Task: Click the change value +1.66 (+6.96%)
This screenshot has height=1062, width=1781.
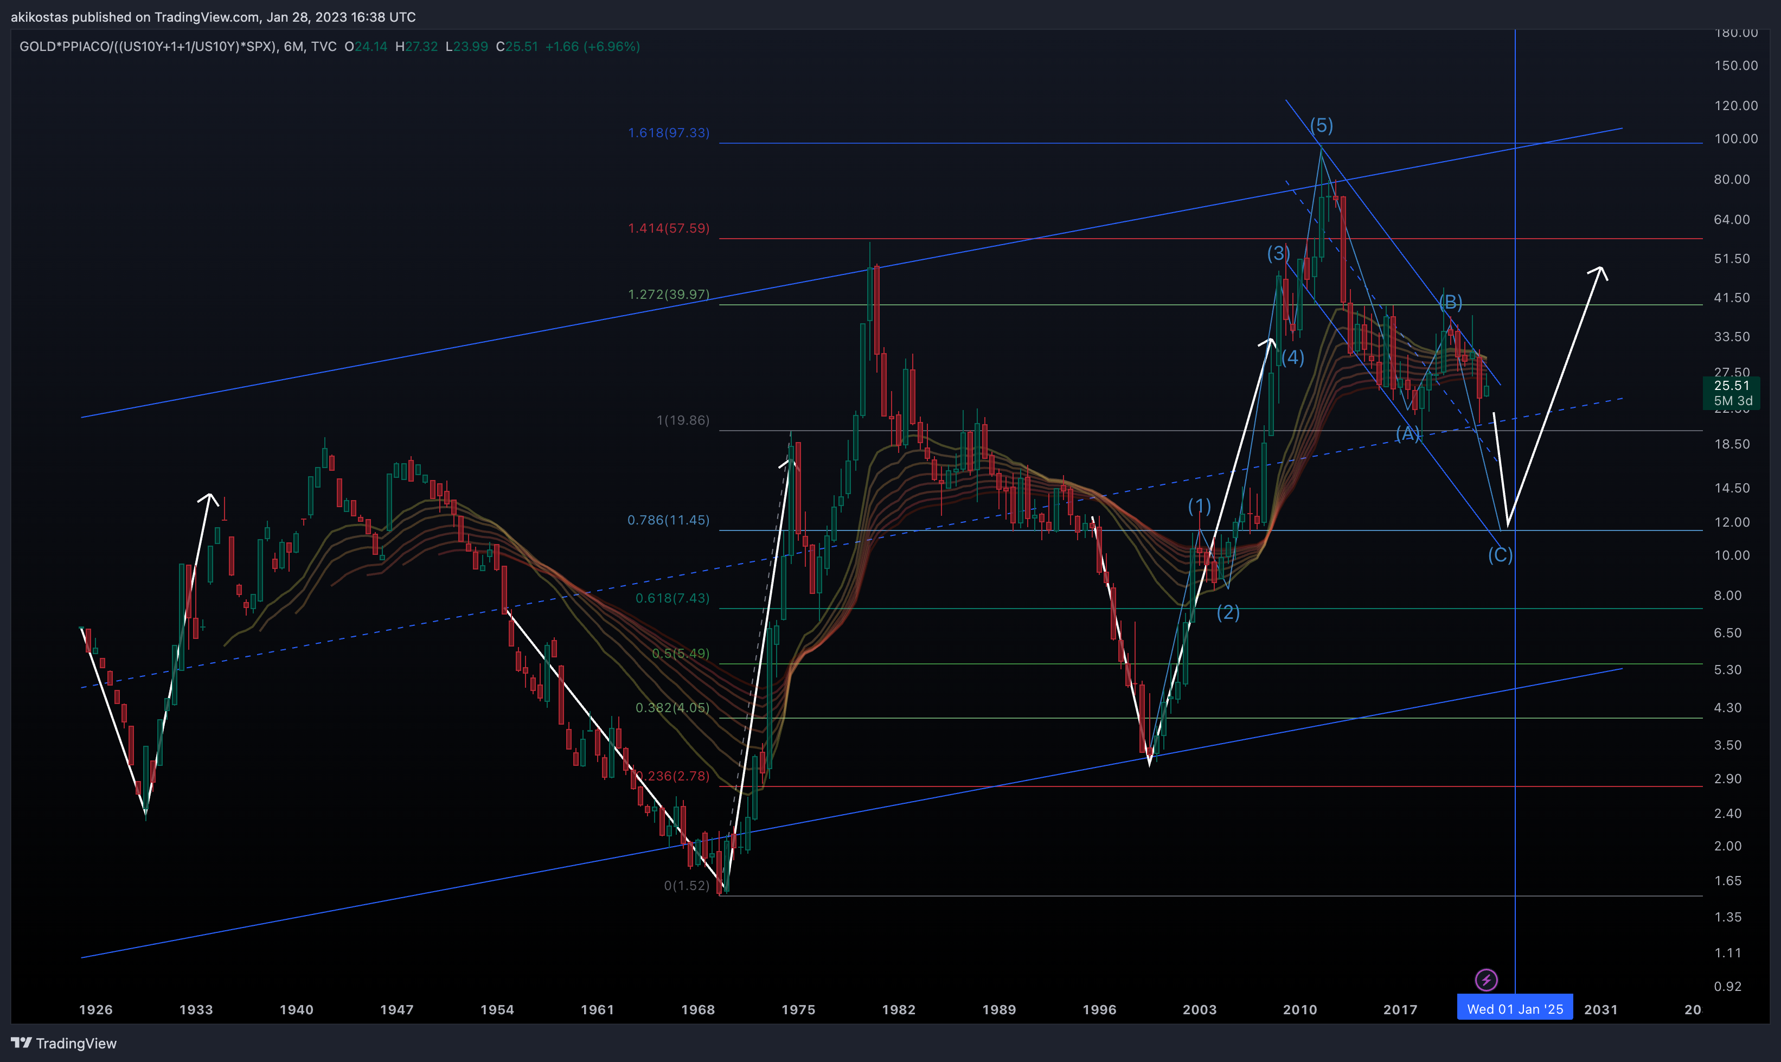Action: (x=592, y=47)
